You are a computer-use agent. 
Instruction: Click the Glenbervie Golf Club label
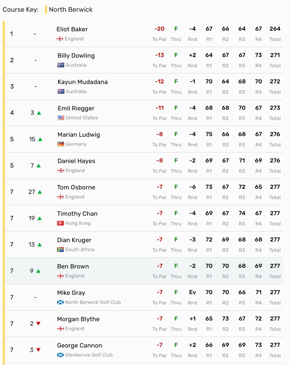89,355
